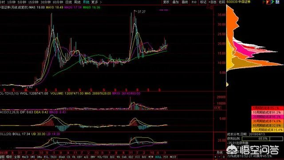Select the MACD indicator tab

[x=25, y=157]
